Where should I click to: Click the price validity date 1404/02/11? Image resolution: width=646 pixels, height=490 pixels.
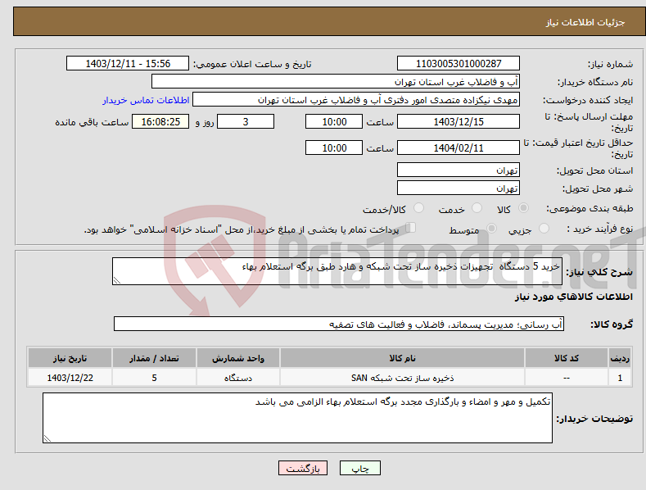pyautogui.click(x=459, y=147)
